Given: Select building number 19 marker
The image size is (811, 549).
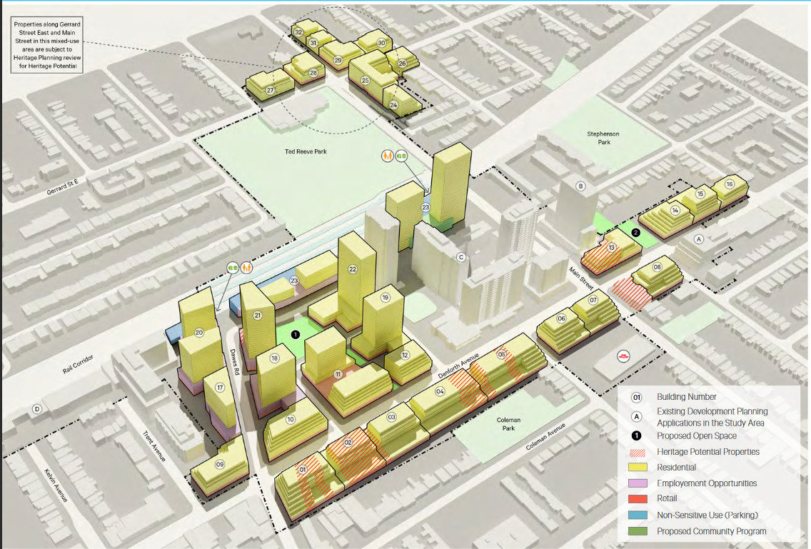Looking at the screenshot, I should point(385,298).
